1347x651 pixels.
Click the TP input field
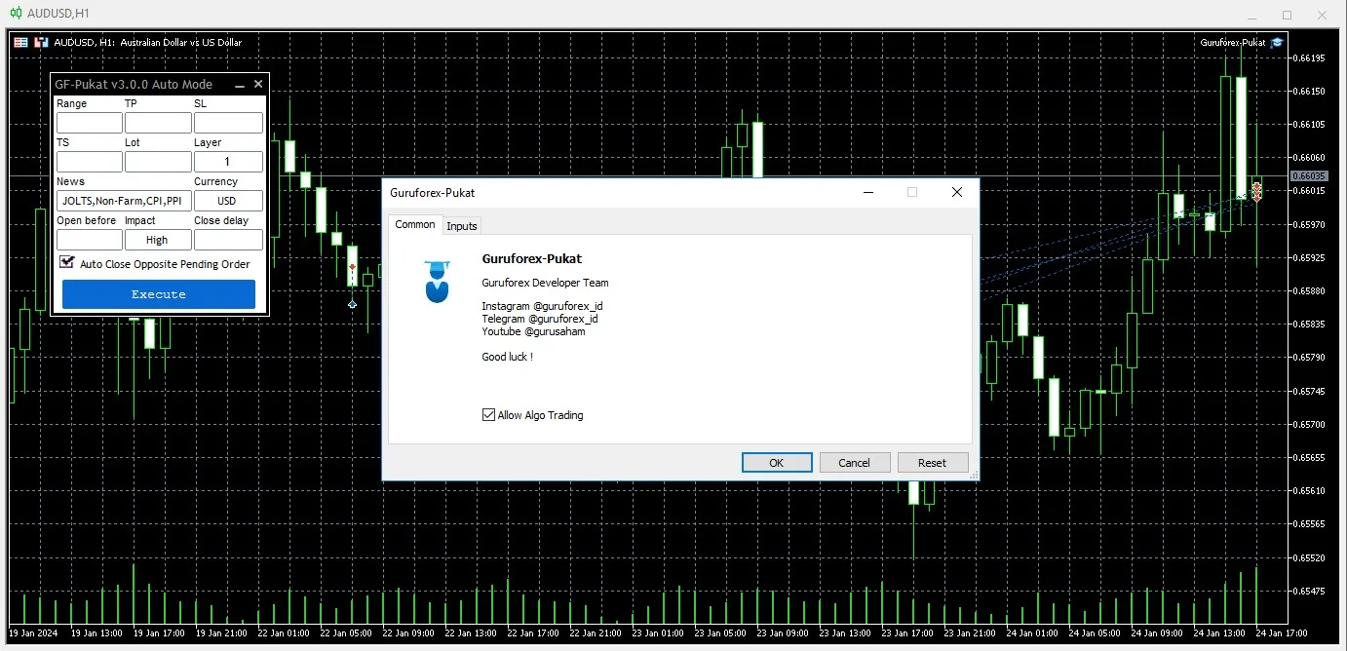tap(158, 123)
